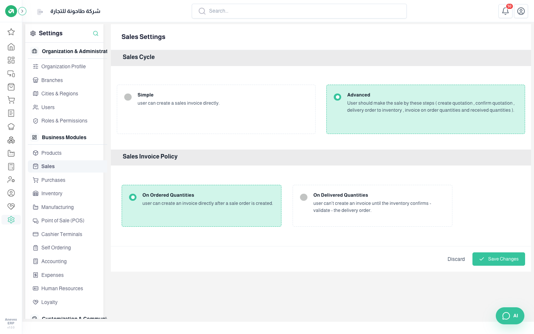Open the calculator accounting icon in rail
This screenshot has height=334, width=534.
tap(11, 167)
